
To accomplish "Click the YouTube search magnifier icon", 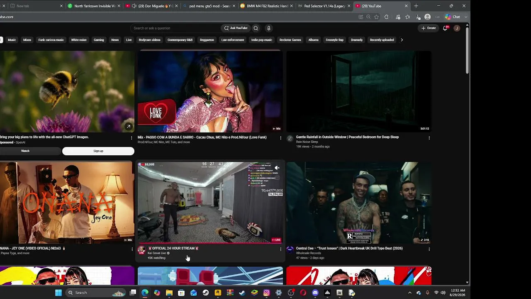I will (x=256, y=28).
